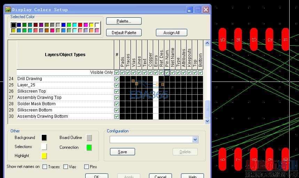
Task: Click the OK button
Action: 97,176
